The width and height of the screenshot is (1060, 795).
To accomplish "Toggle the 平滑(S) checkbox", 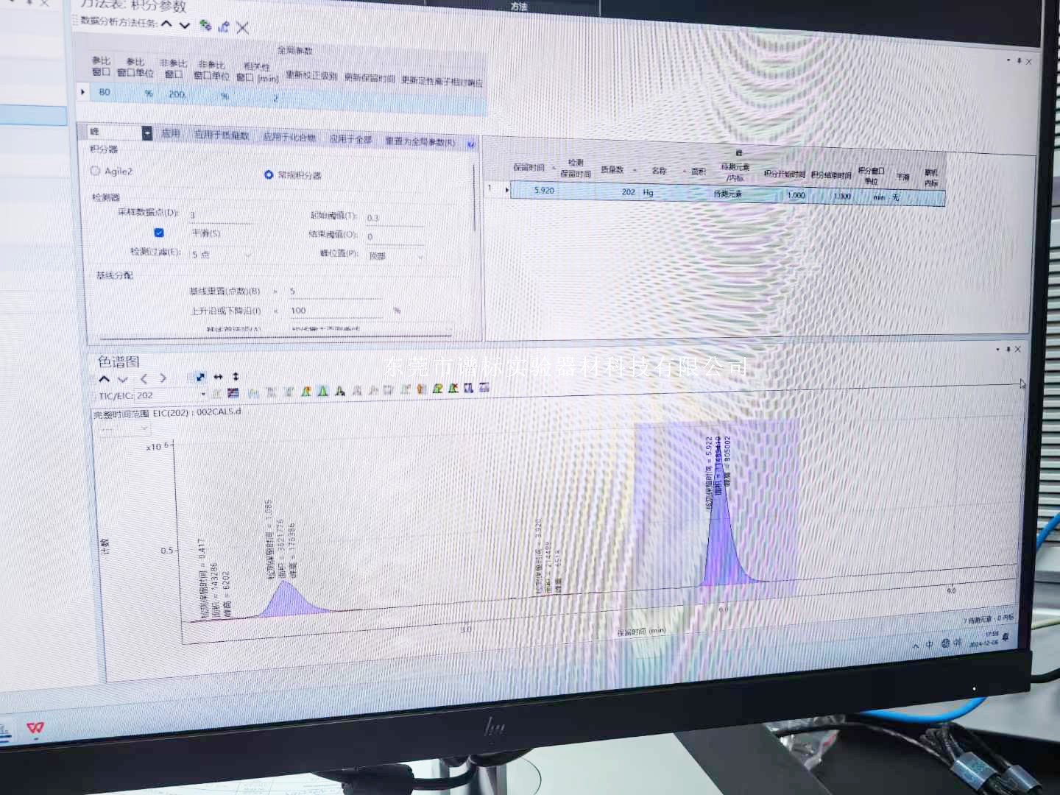I will (x=159, y=233).
